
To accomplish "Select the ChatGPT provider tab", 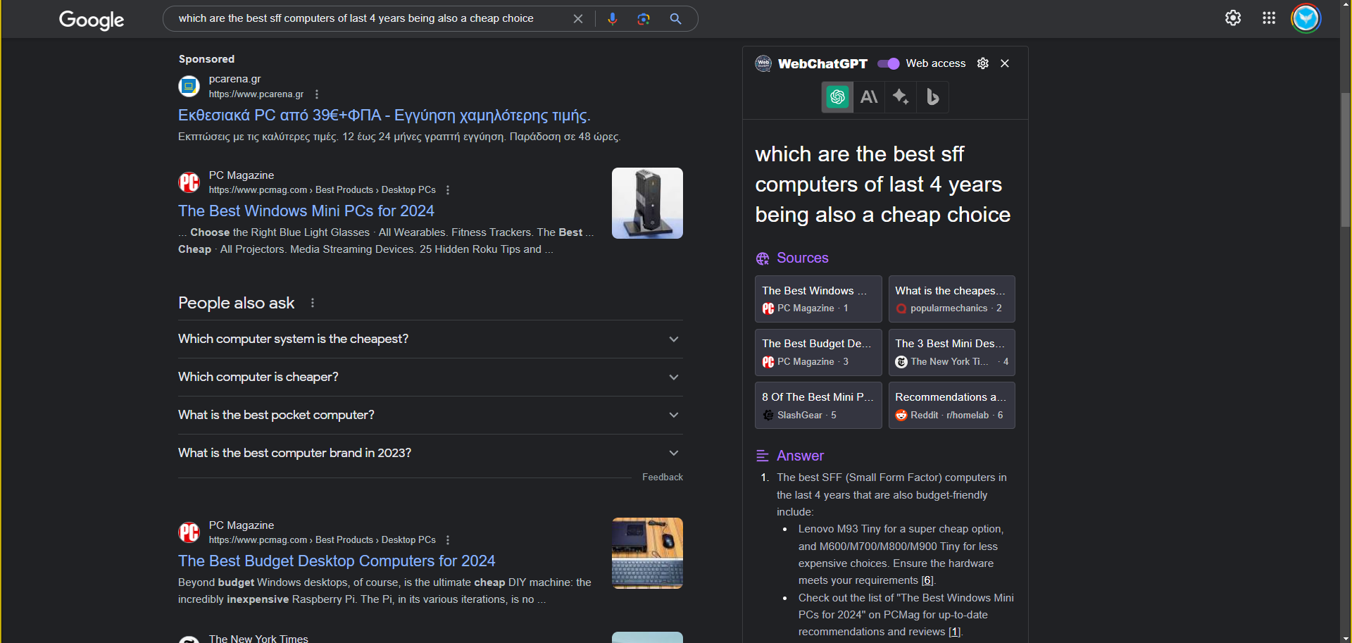I will pos(838,97).
